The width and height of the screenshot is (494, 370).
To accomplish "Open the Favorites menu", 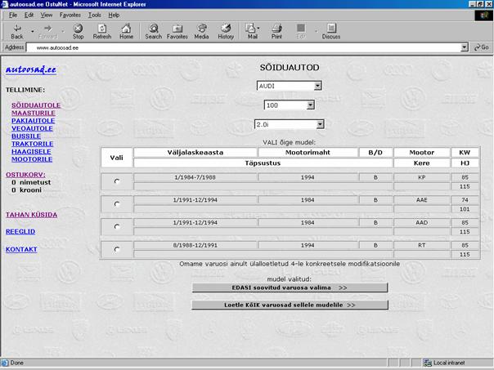I will [70, 15].
